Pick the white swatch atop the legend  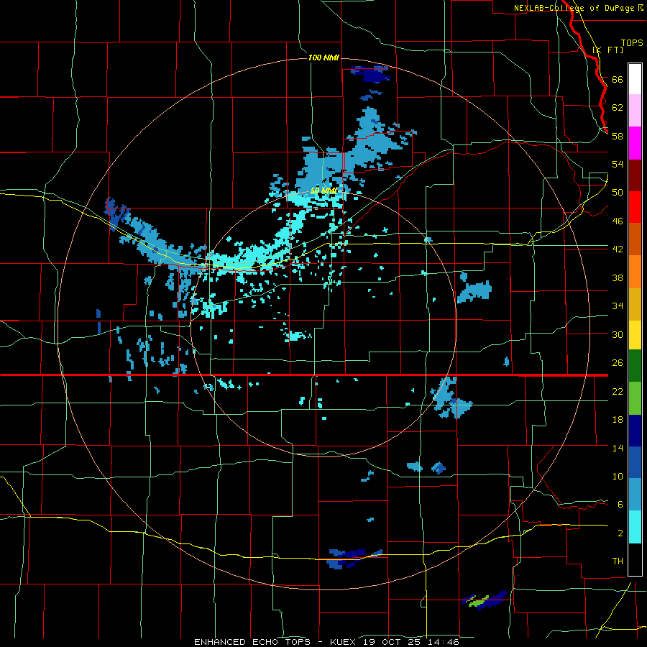tap(635, 79)
